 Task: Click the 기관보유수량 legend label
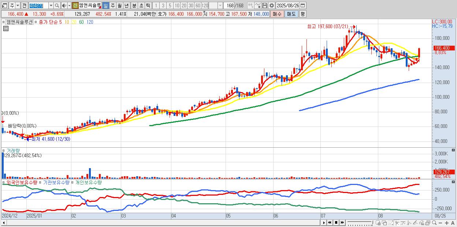point(56,182)
